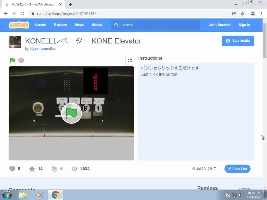This screenshot has height=200, width=267.
Task: Open File Explorer from the taskbar
Action: 23,195
